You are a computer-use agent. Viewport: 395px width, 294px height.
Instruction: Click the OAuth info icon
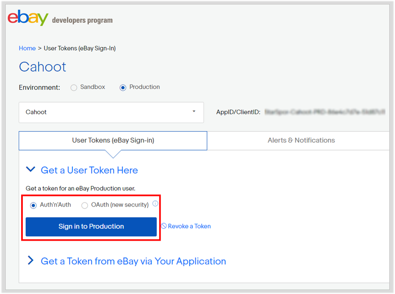[x=155, y=203]
